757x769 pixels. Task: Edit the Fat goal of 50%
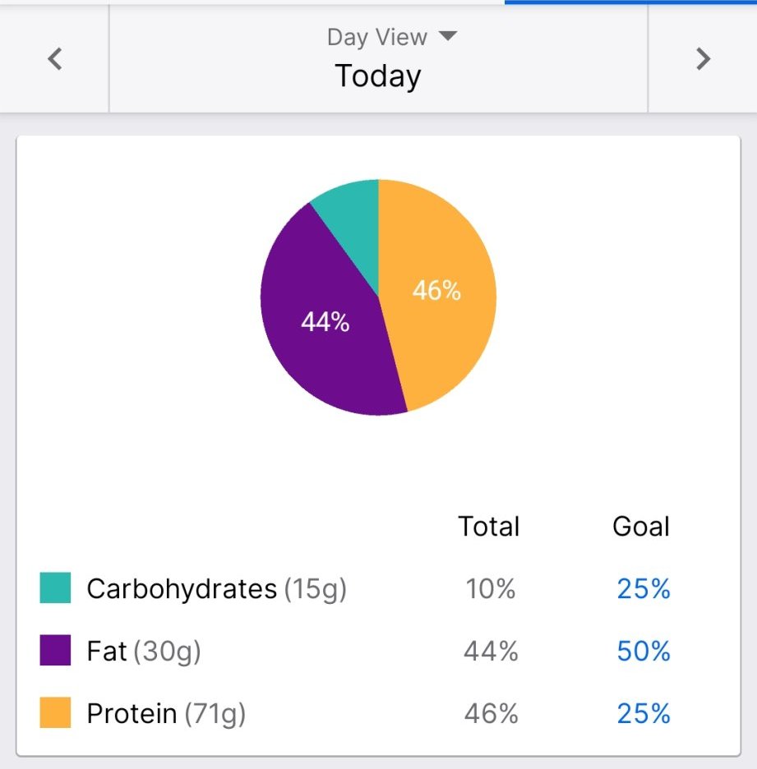point(644,651)
